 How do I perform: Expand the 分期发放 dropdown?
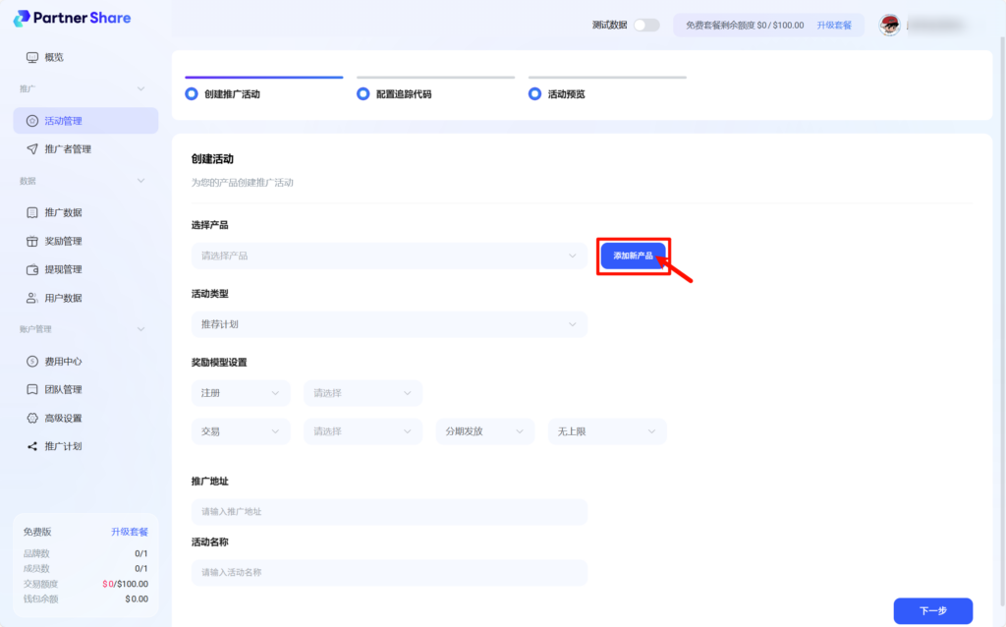[484, 431]
